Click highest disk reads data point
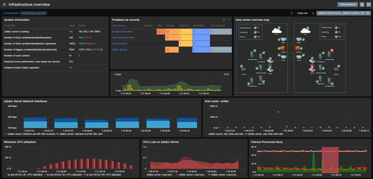Viewport: 373px width, 179px height. (278, 112)
